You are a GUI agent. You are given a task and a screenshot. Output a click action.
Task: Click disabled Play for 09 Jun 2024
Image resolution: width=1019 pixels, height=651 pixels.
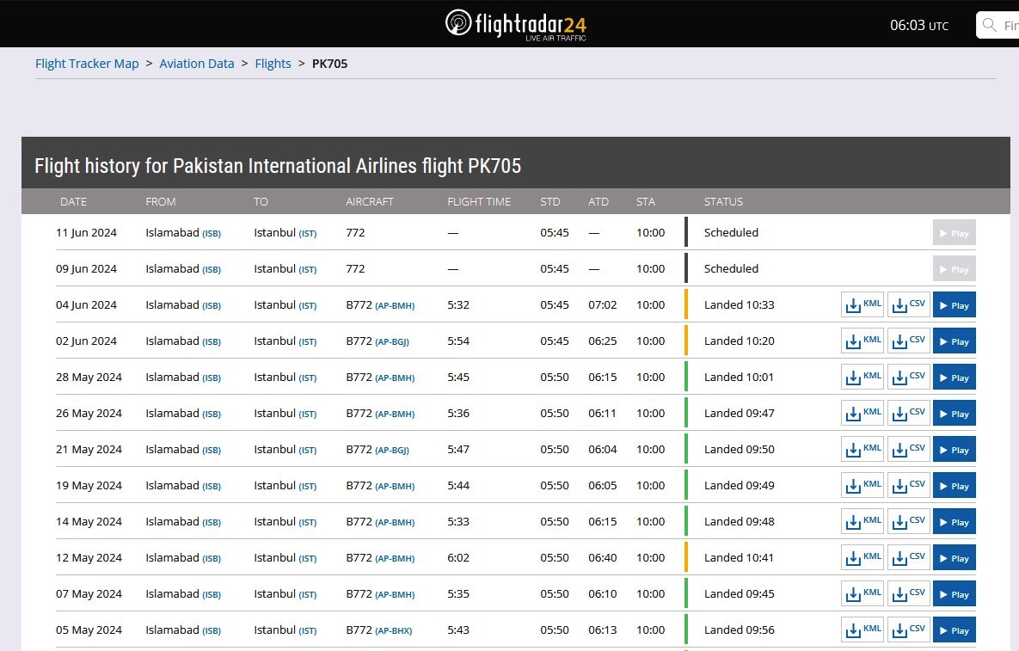(954, 269)
